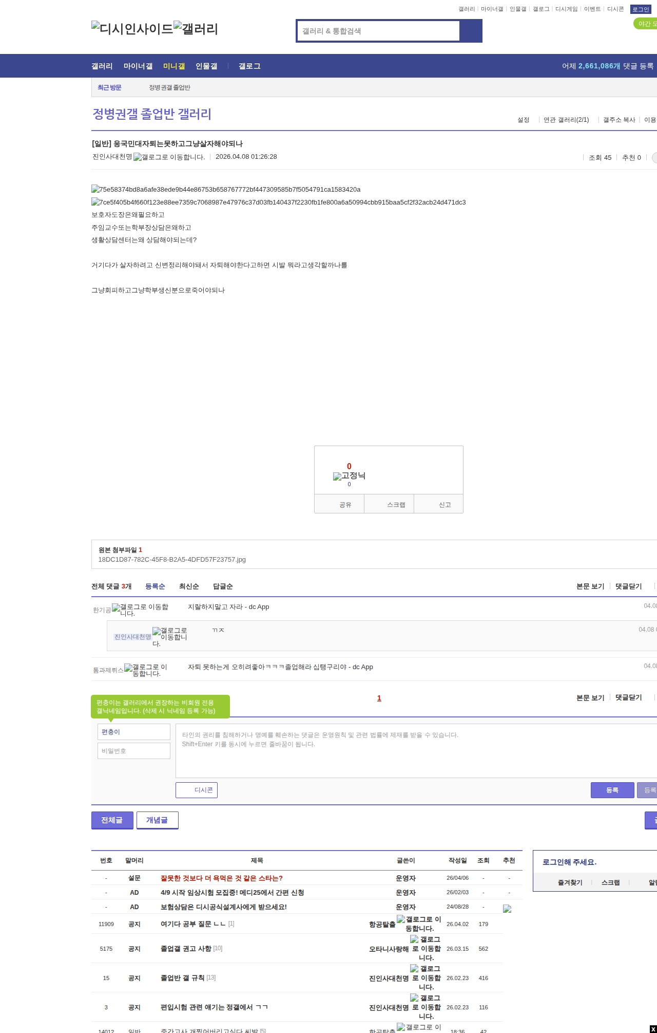Open the ad post 4/9 시작 임상시험 모집중!
This screenshot has height=1033, width=657.
click(233, 893)
